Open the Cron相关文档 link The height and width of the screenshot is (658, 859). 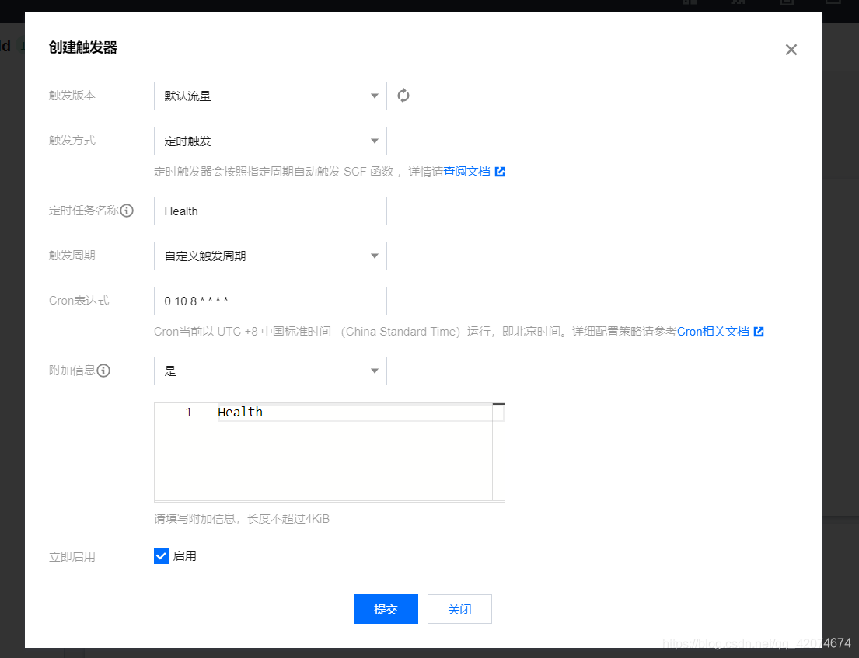713,332
